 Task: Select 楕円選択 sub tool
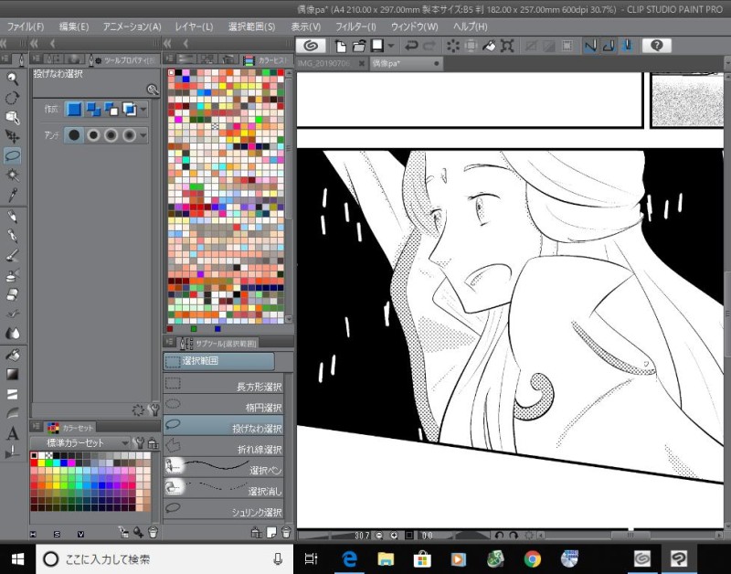point(223,405)
